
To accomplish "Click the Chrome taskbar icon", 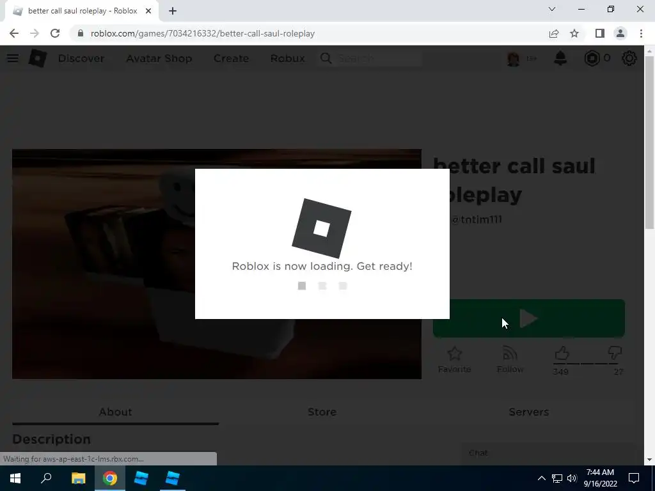I will (110, 478).
